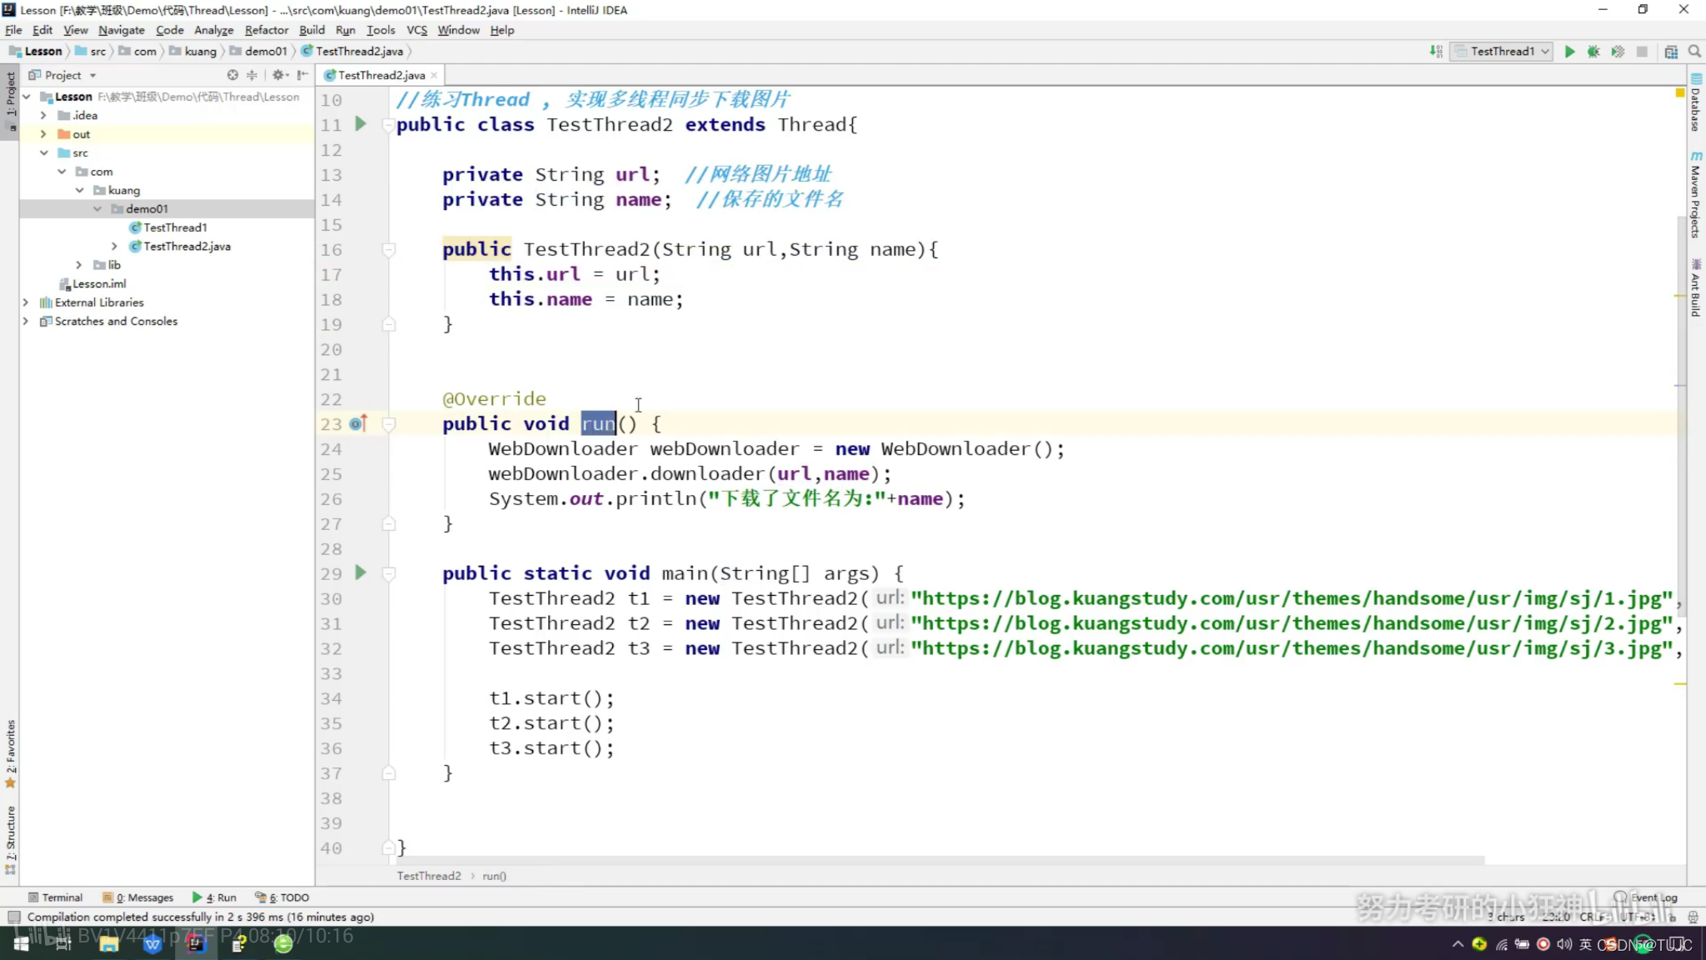The width and height of the screenshot is (1706, 960).
Task: Open the Event Log
Action: point(1646,897)
